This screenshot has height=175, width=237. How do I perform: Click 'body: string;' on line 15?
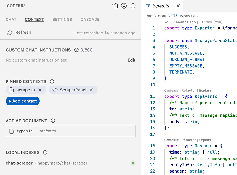(186, 122)
